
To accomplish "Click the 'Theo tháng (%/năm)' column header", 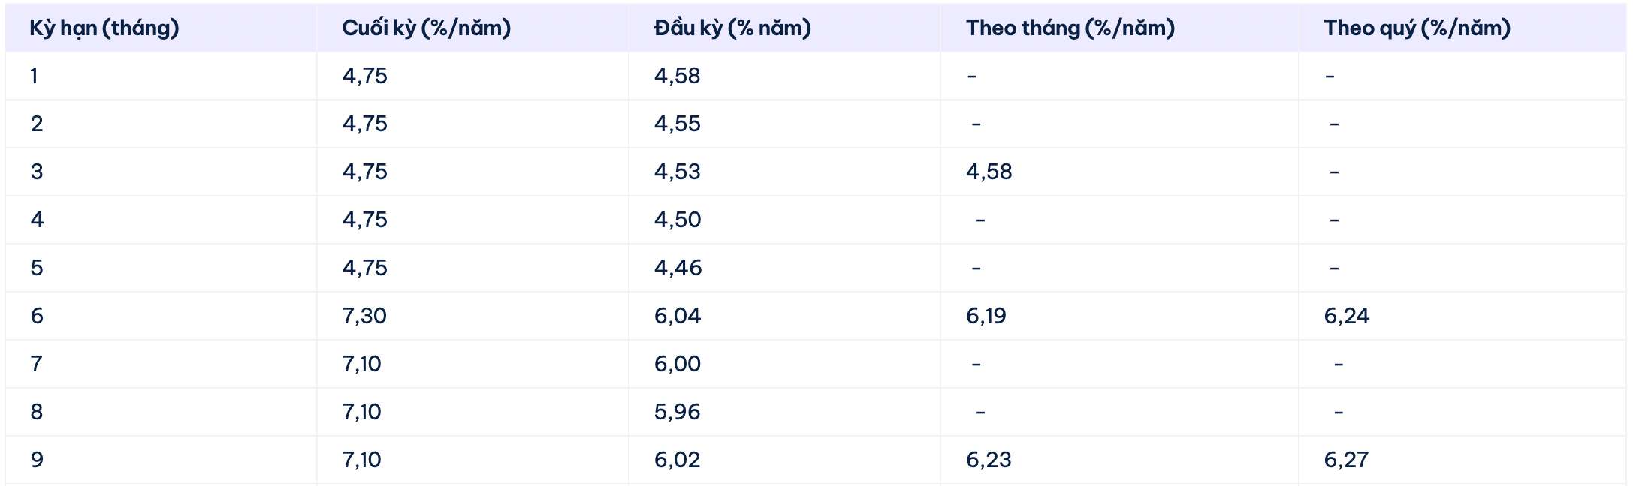I will pyautogui.click(x=1070, y=28).
